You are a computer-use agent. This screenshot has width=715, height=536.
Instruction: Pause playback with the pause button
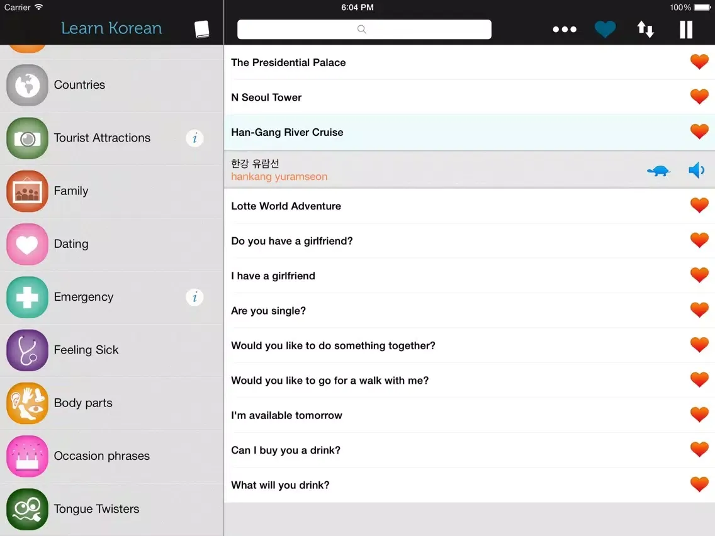(x=686, y=30)
